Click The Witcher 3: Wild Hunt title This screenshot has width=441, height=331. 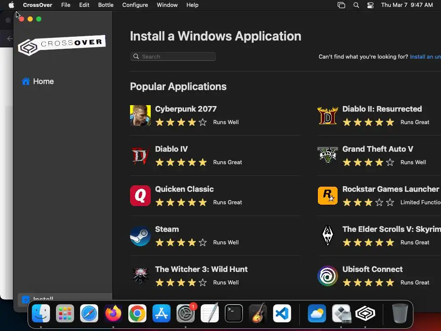[202, 269]
